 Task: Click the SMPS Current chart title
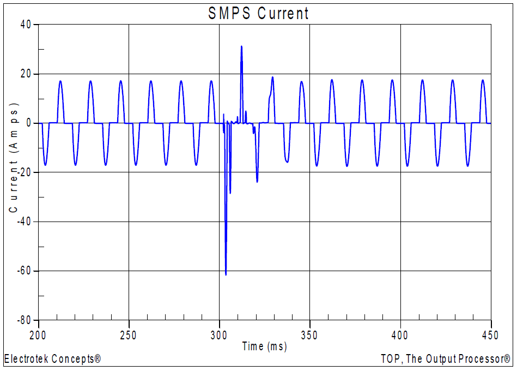pos(258,13)
